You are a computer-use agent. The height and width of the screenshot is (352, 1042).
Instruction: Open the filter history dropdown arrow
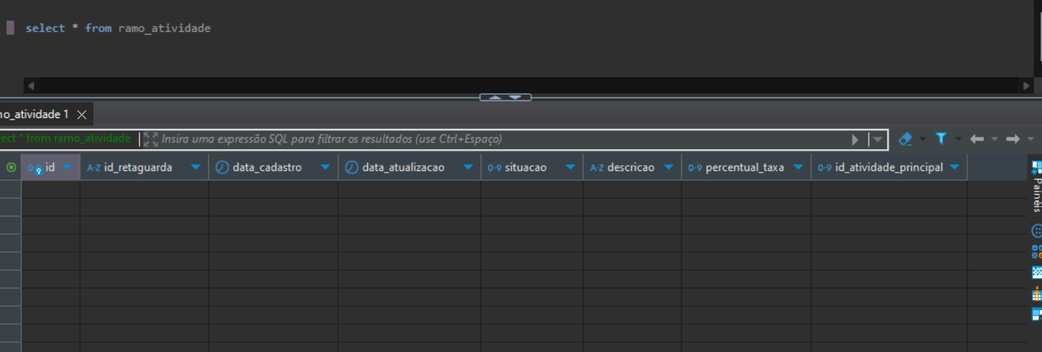878,139
